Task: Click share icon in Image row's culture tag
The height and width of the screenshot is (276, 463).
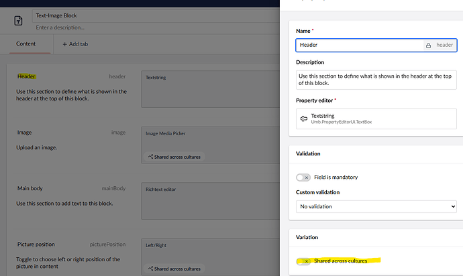Action: tap(149, 157)
